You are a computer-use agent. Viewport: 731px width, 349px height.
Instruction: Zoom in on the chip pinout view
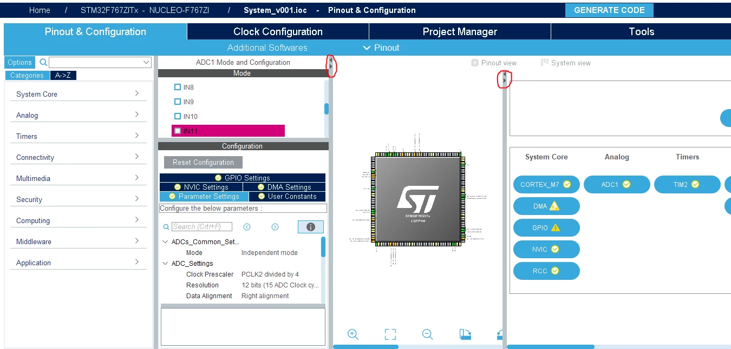pos(353,334)
